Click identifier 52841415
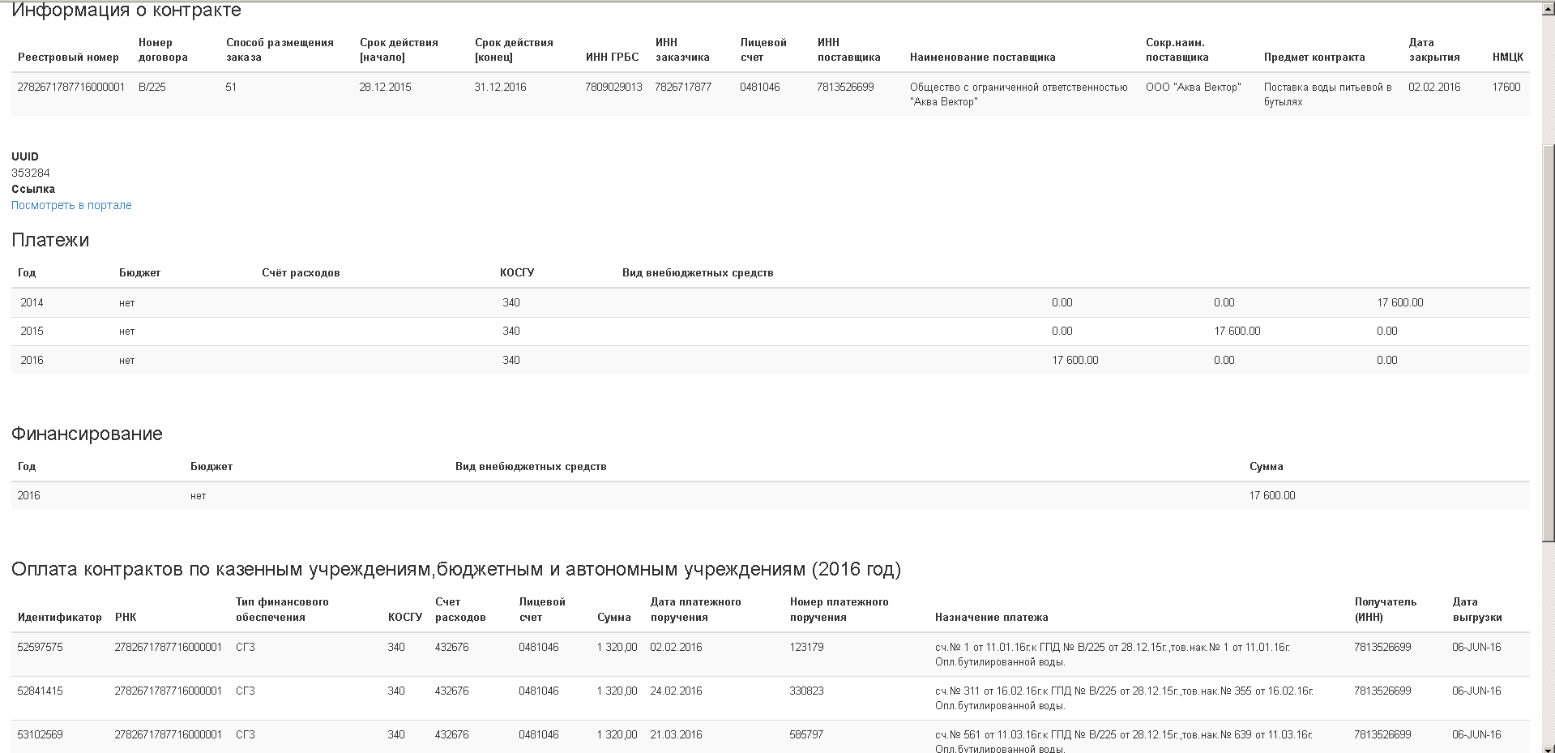Image resolution: width=1555 pixels, height=753 pixels. tap(41, 691)
